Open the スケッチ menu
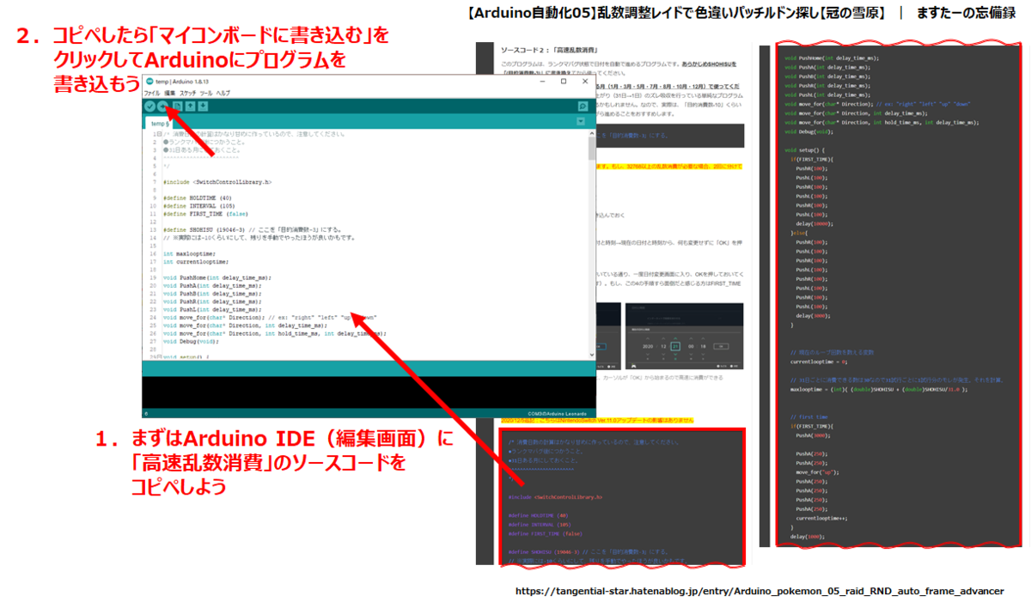 (x=188, y=92)
